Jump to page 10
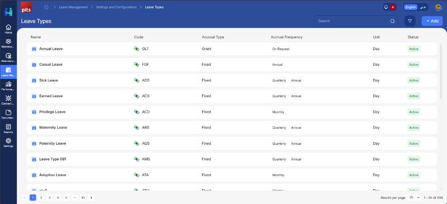Screen dimensions: 447x204 83,197
